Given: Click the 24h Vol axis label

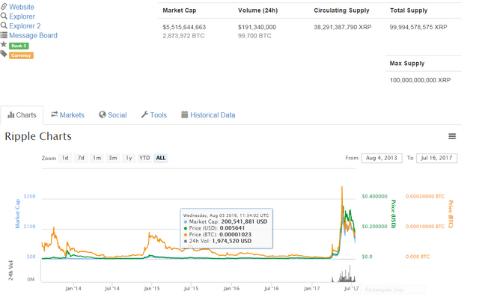Looking at the screenshot, I should pos(10,270).
